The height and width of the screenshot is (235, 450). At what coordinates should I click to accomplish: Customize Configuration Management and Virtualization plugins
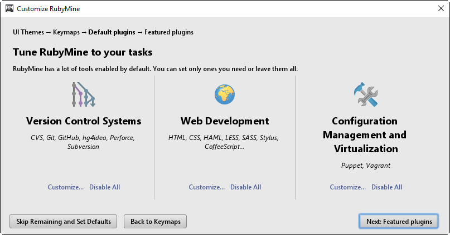click(x=347, y=187)
